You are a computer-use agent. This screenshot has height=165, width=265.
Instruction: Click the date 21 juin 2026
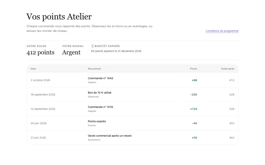pyautogui.click(x=38, y=138)
